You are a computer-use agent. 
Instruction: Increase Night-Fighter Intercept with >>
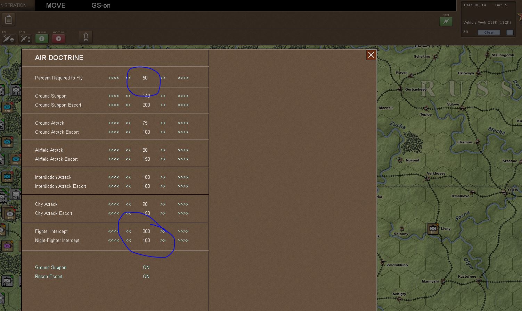pos(163,240)
